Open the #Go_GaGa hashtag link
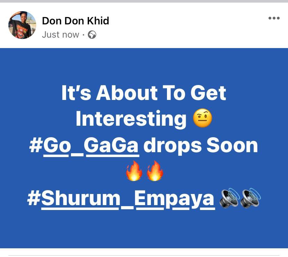 [84, 146]
